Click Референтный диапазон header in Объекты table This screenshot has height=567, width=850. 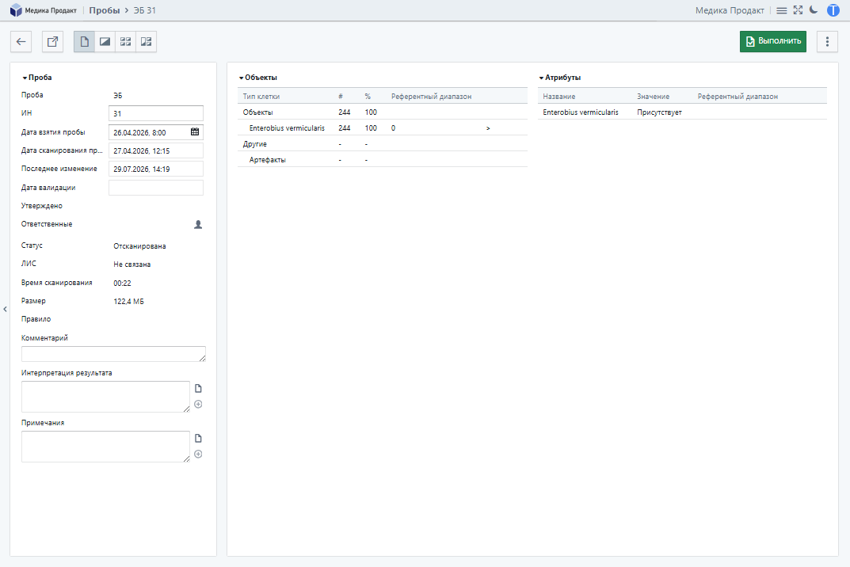click(x=432, y=97)
